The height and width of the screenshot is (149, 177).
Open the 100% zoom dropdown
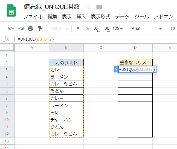pyautogui.click(x=60, y=28)
